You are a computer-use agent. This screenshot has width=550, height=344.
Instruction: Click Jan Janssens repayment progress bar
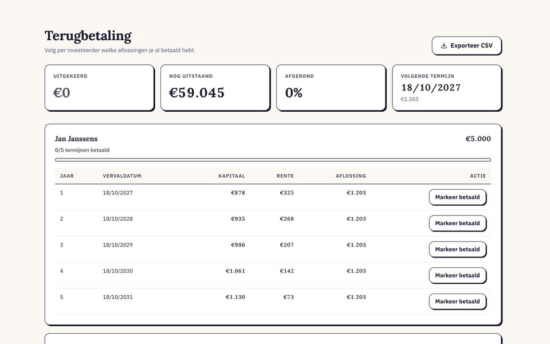[273, 160]
